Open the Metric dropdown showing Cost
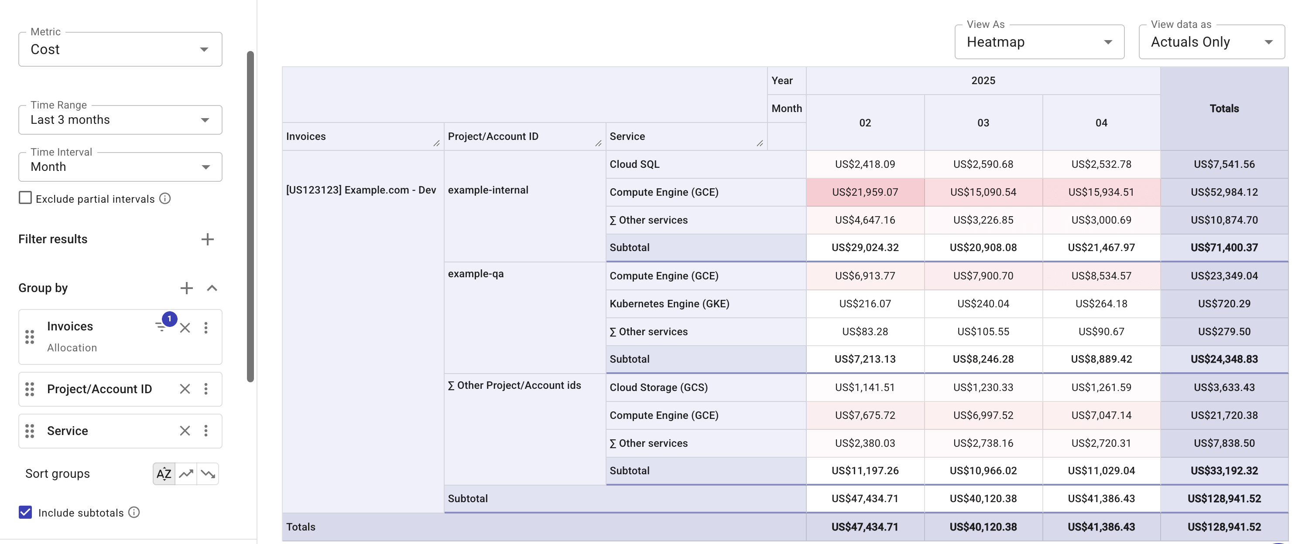Image resolution: width=1295 pixels, height=544 pixels. coord(120,49)
